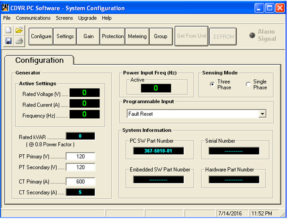This screenshot has height=219, width=287.
Task: Click the Configure button
Action: (x=41, y=36)
